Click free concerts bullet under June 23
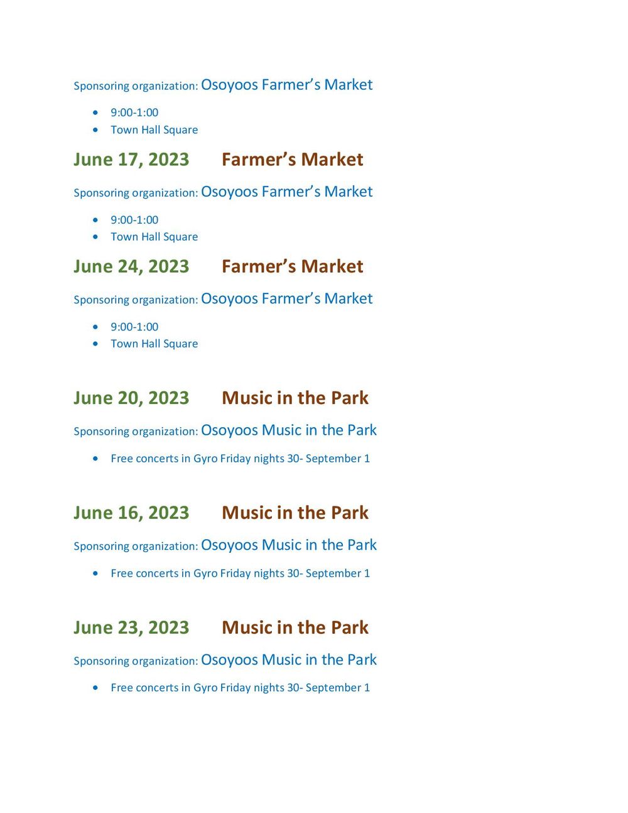The image size is (628, 813). [x=241, y=688]
